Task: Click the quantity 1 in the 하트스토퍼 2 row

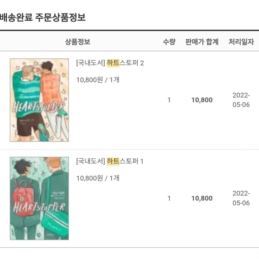Action: coord(169,100)
